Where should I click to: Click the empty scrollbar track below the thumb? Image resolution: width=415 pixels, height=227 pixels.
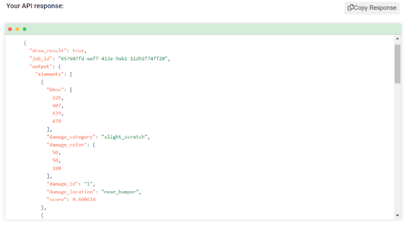click(x=397, y=148)
